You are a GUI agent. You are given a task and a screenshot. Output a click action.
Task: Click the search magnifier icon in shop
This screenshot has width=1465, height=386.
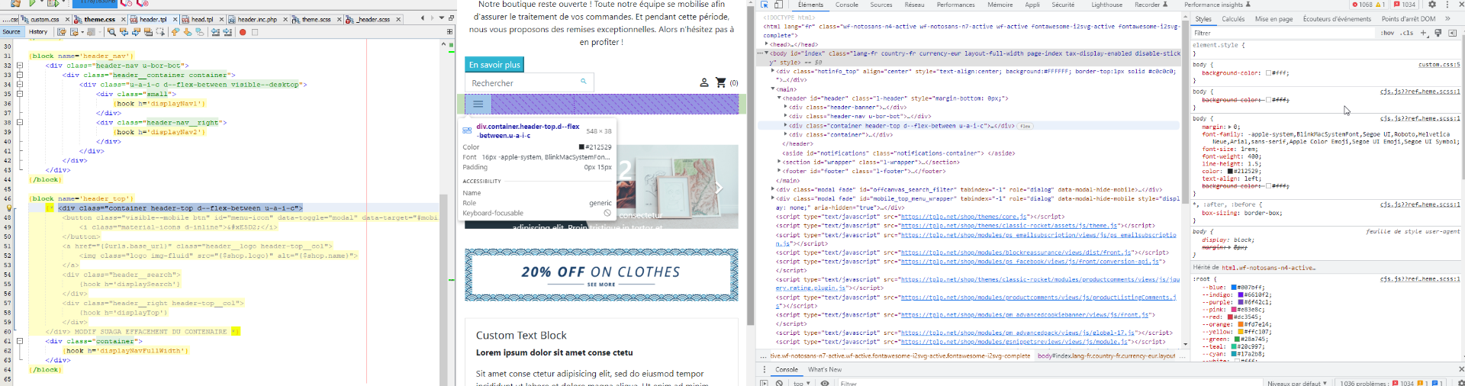click(584, 82)
